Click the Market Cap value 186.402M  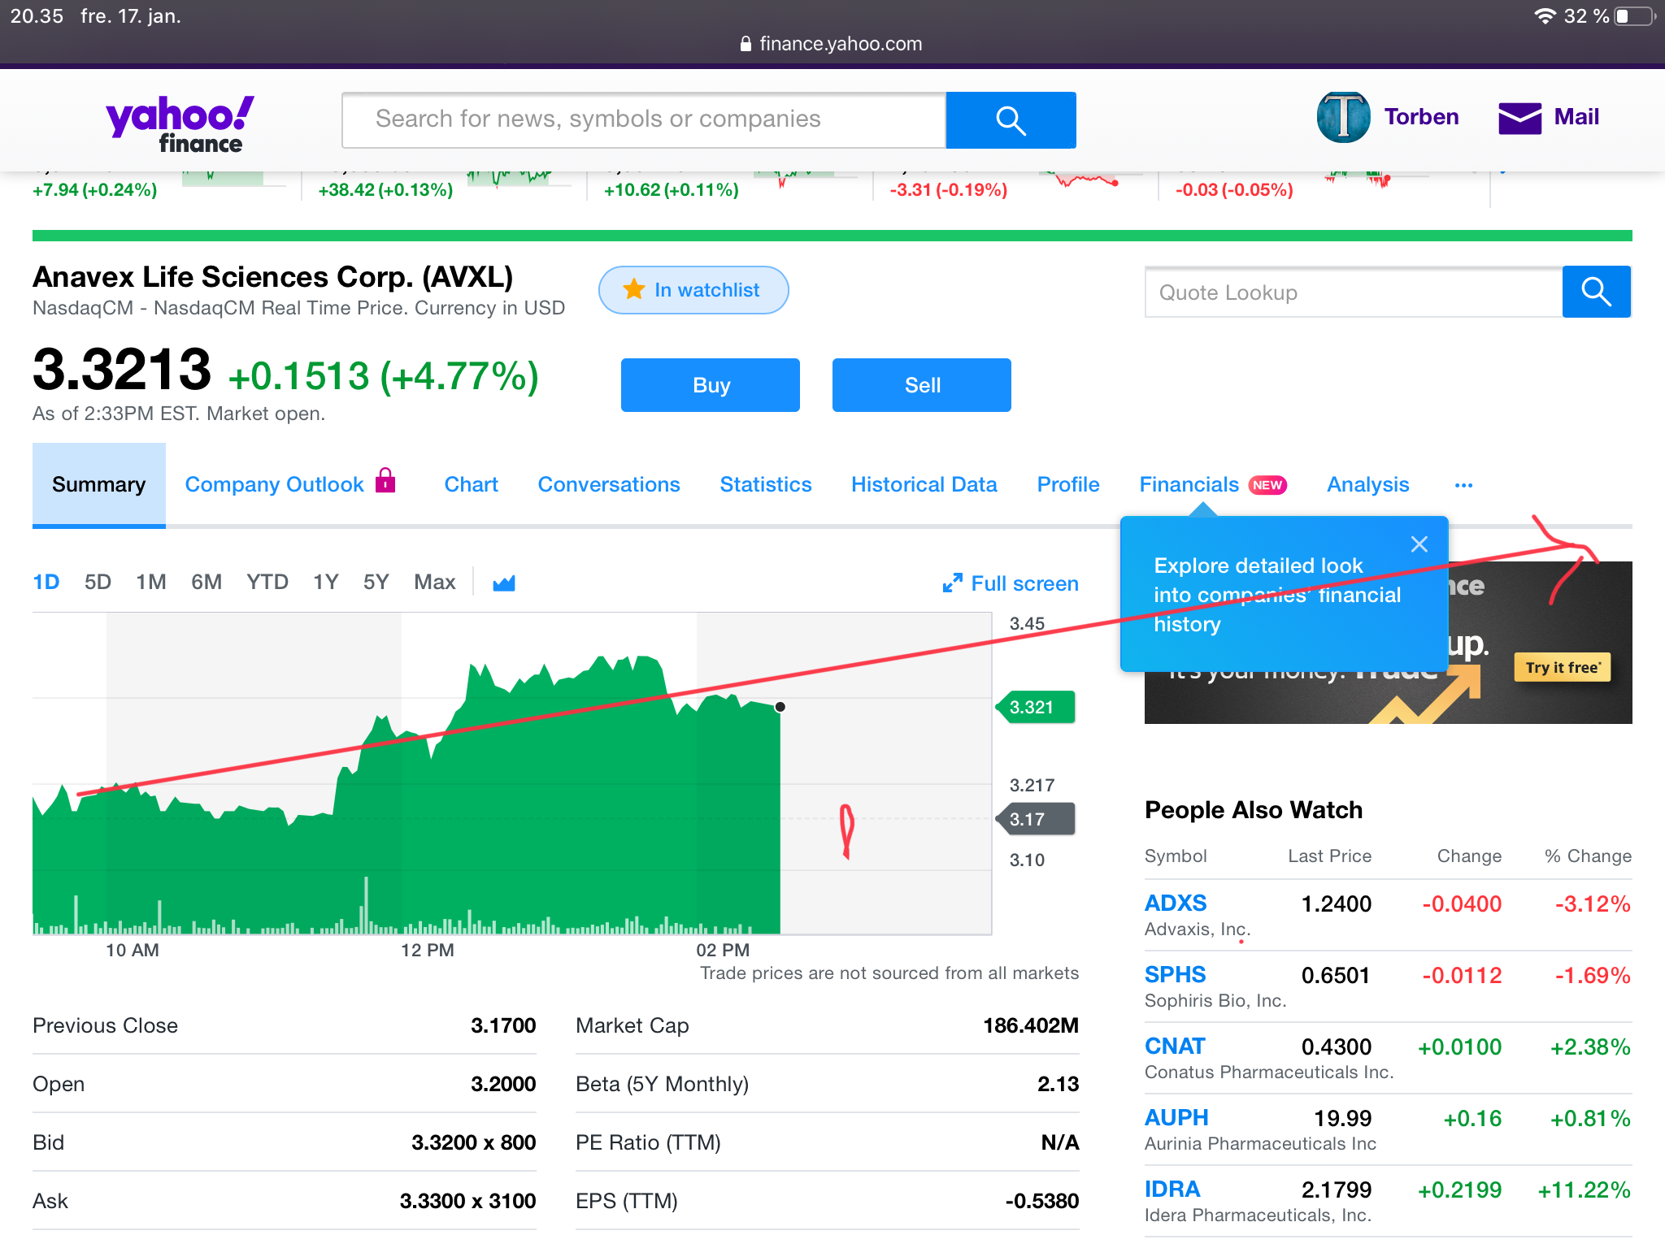click(1031, 1025)
